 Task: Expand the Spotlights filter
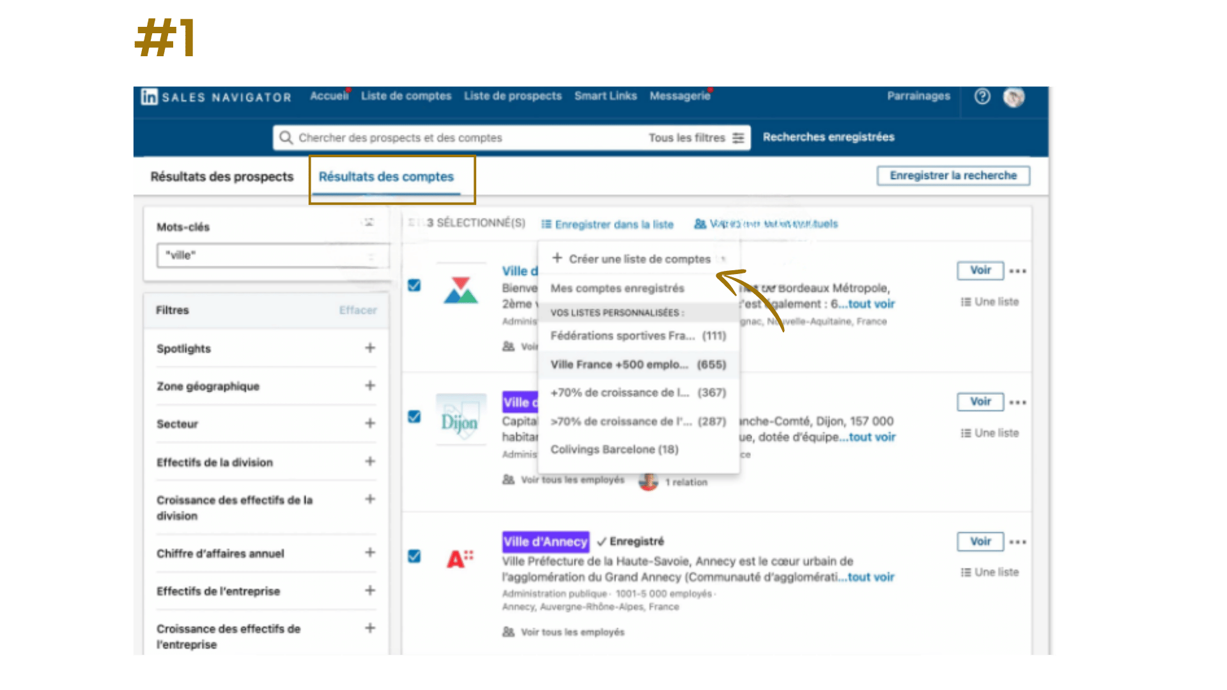point(370,348)
